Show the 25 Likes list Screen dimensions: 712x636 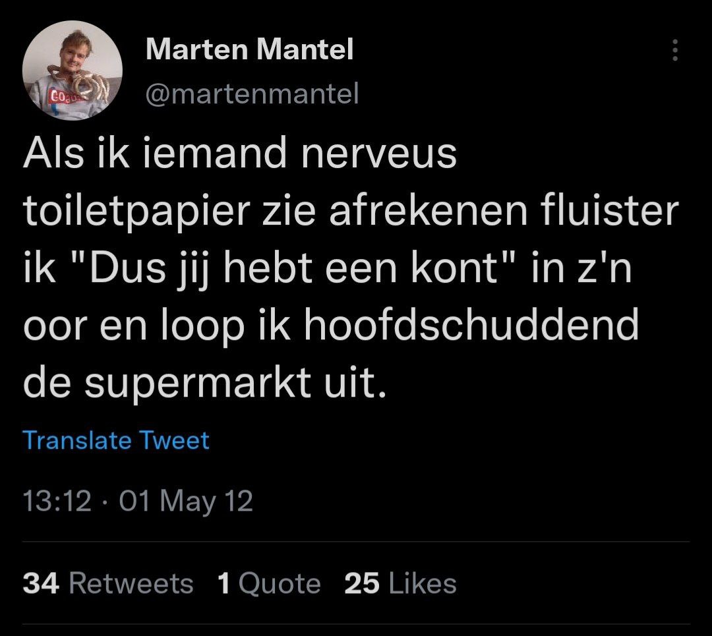[400, 584]
